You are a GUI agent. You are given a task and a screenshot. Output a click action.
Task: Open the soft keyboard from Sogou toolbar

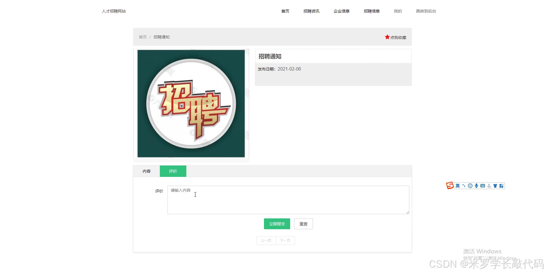pyautogui.click(x=483, y=185)
